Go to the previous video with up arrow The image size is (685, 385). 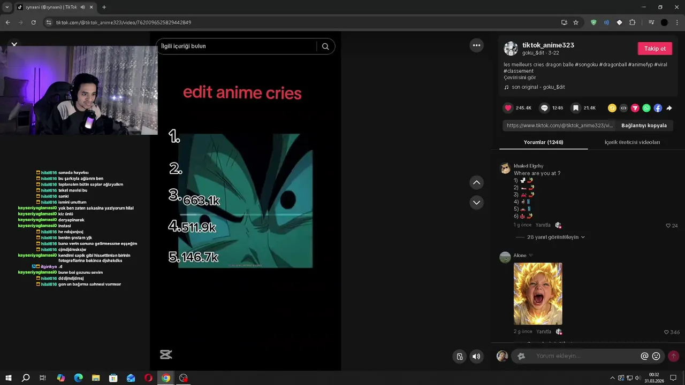[476, 183]
